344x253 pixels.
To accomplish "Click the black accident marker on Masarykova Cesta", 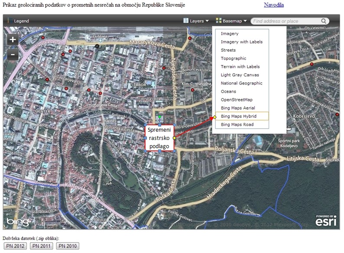I will [x=97, y=46].
